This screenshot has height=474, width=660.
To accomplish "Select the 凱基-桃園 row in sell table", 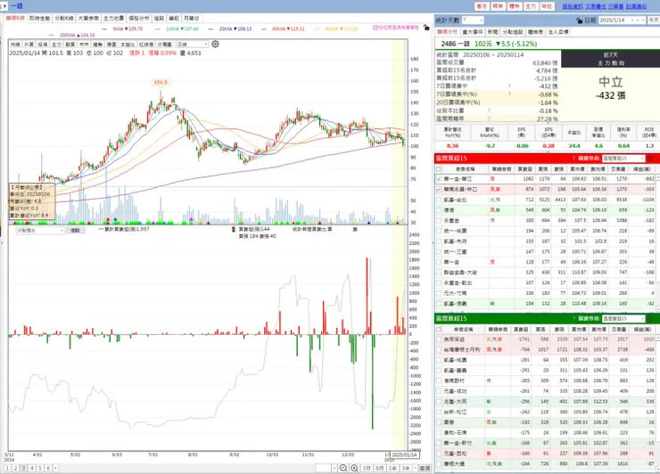I will coord(547,360).
